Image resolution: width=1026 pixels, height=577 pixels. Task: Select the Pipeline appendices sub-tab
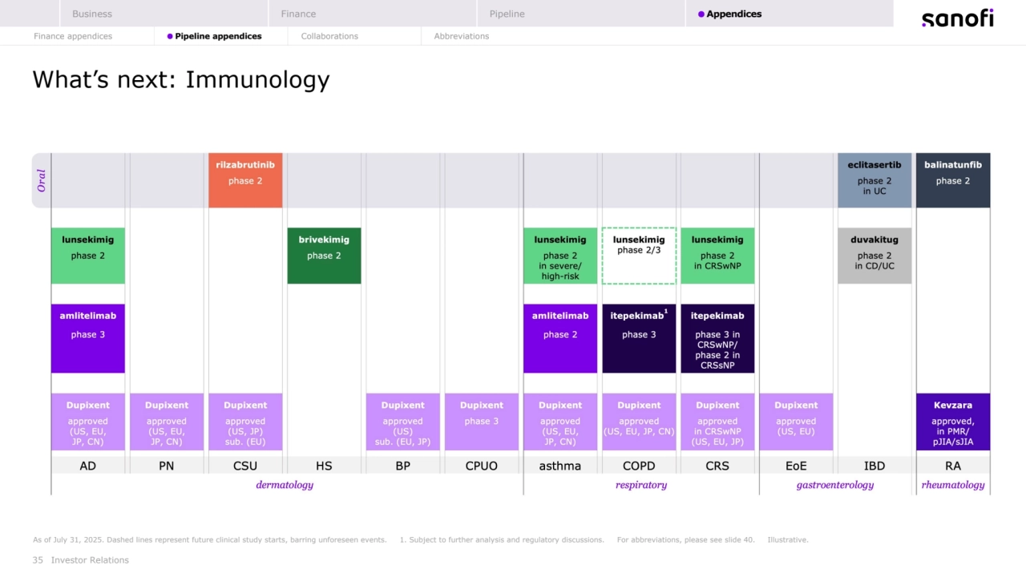pos(214,36)
